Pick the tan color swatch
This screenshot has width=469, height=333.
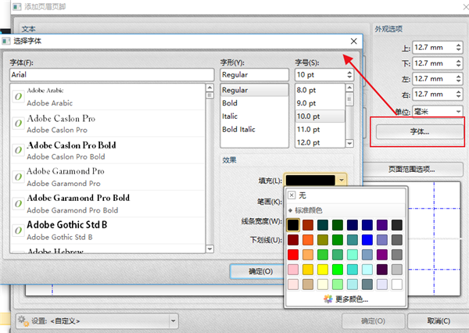point(308,285)
